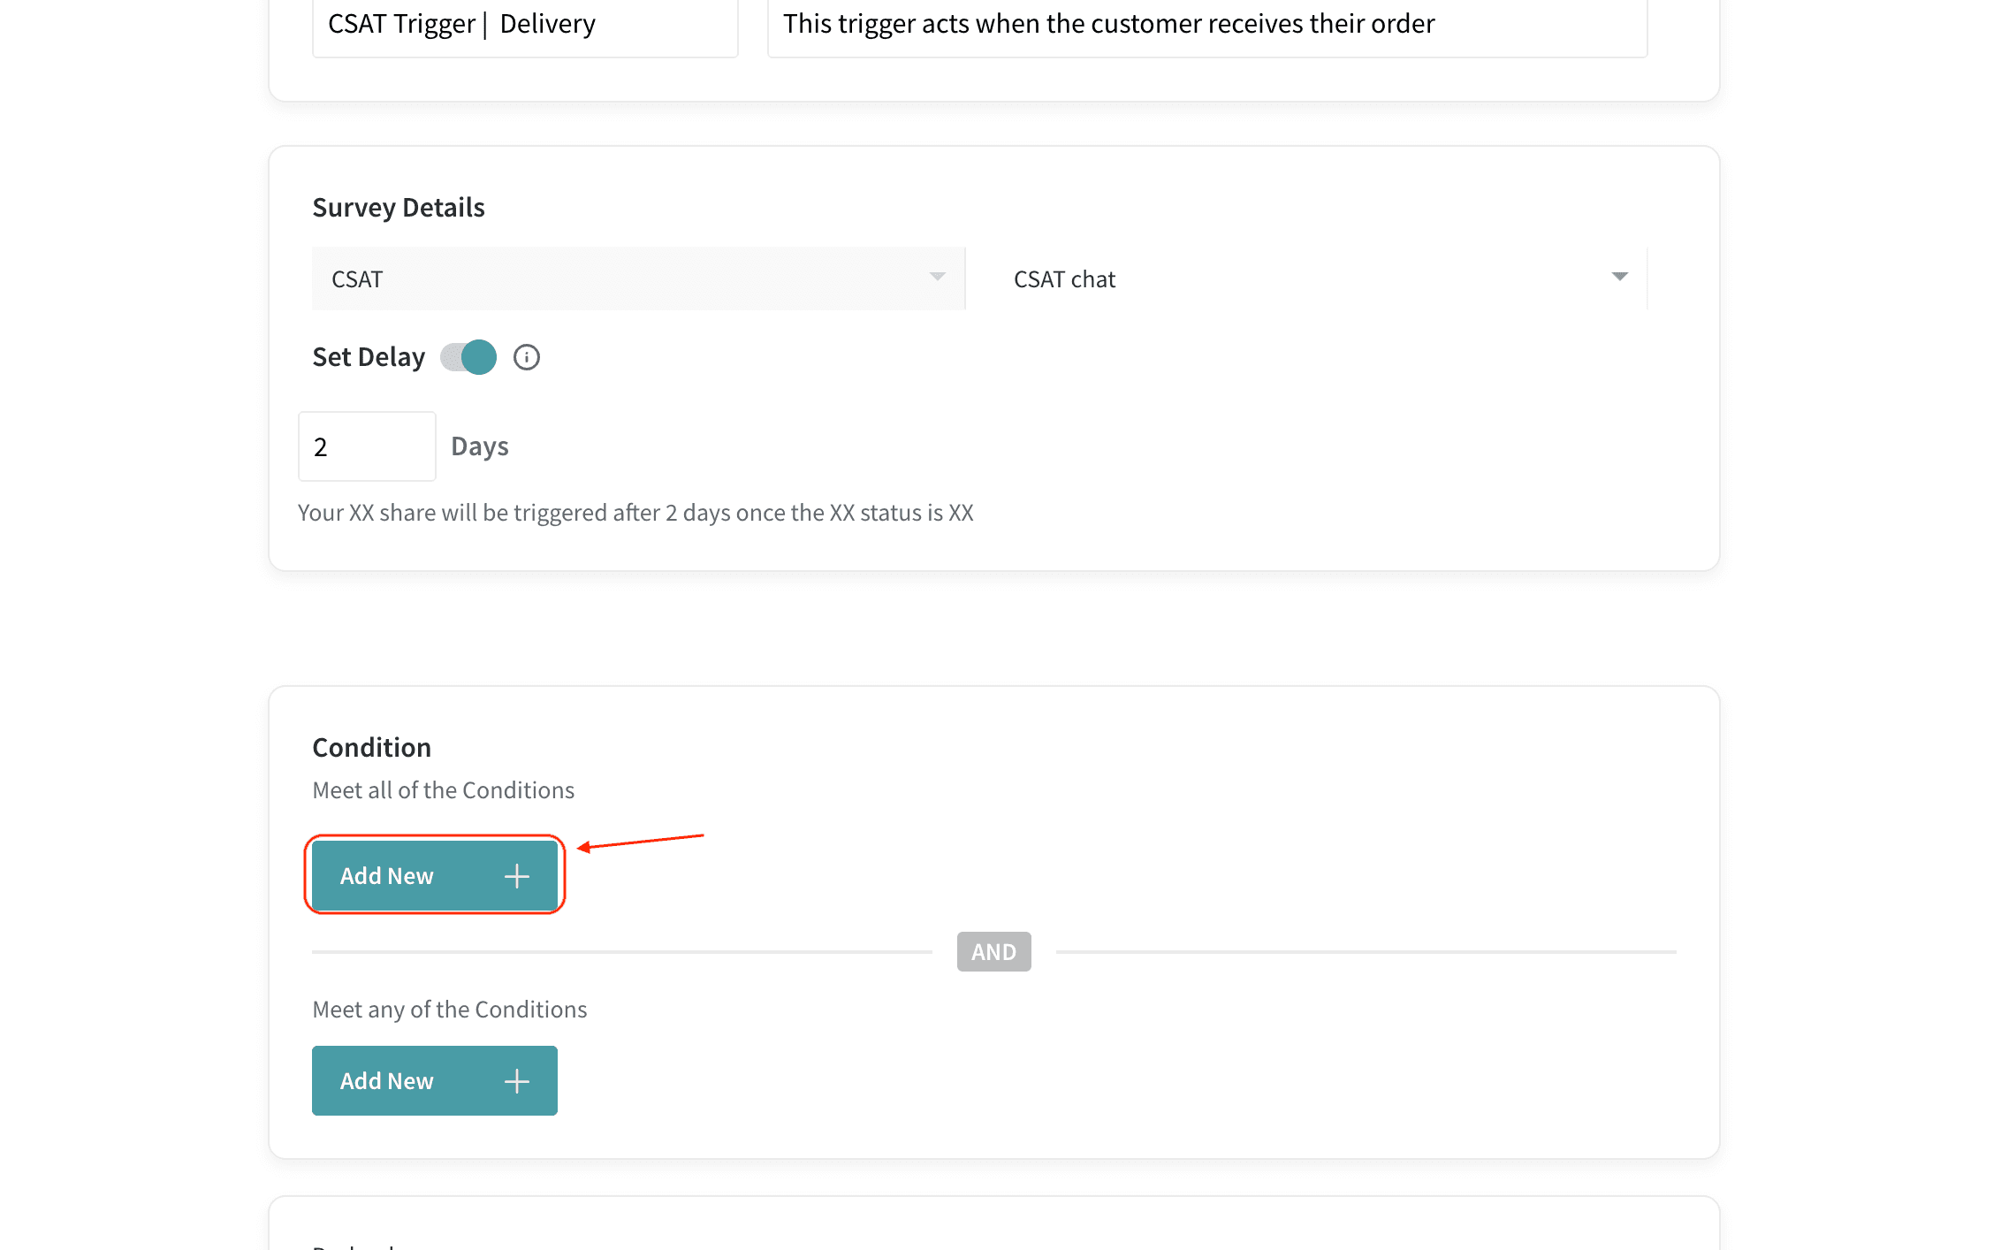2001x1250 pixels.
Task: Edit the CSAT Trigger | Delivery name field
Action: pyautogui.click(x=525, y=25)
